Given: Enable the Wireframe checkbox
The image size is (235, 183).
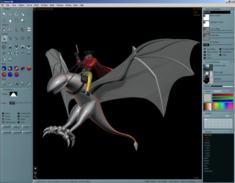Looking at the screenshot, I should [19, 113].
